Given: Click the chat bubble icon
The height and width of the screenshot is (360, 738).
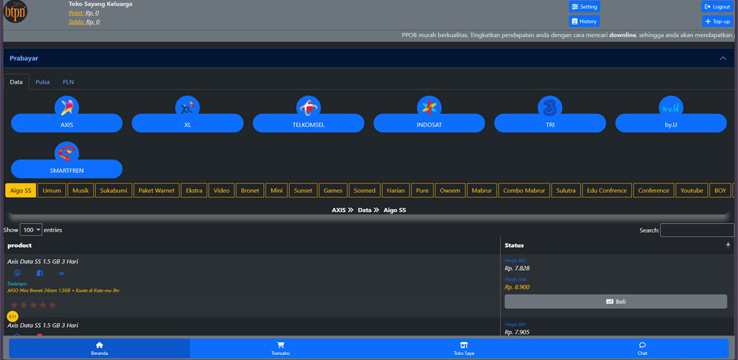Looking at the screenshot, I should coord(642,345).
